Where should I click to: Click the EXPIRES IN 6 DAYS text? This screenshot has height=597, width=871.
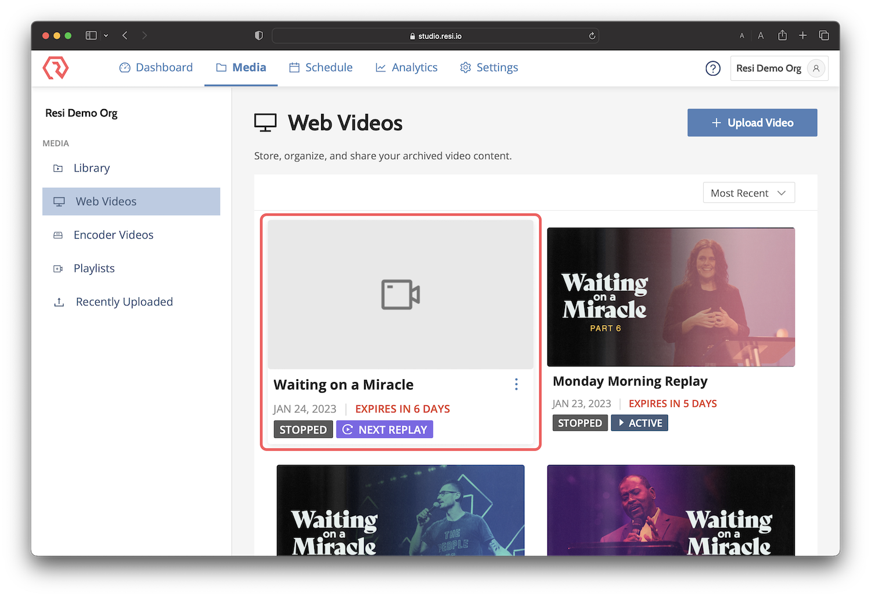[402, 409]
